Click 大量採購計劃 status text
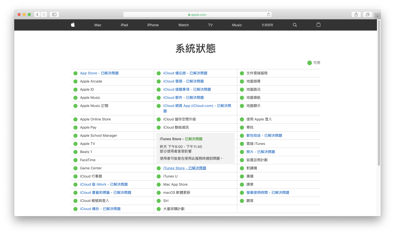Screen dimensions: 395x235 coord(174,209)
